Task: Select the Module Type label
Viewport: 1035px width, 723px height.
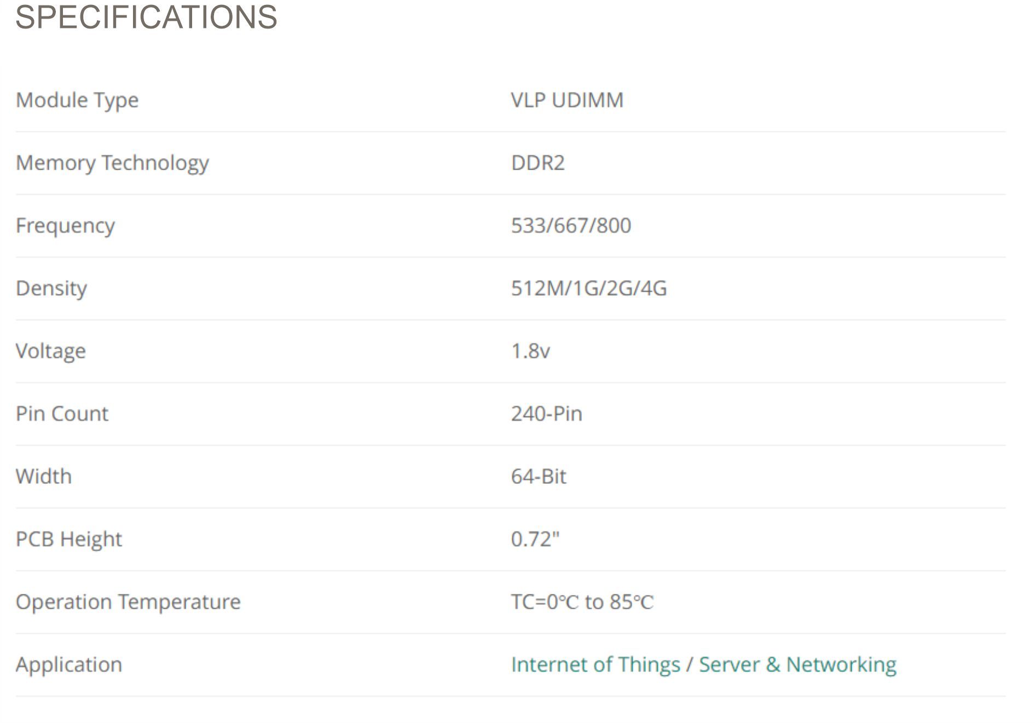Action: click(77, 101)
